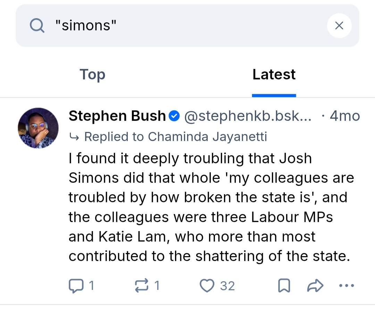Share the post with the arrow icon

click(x=315, y=286)
